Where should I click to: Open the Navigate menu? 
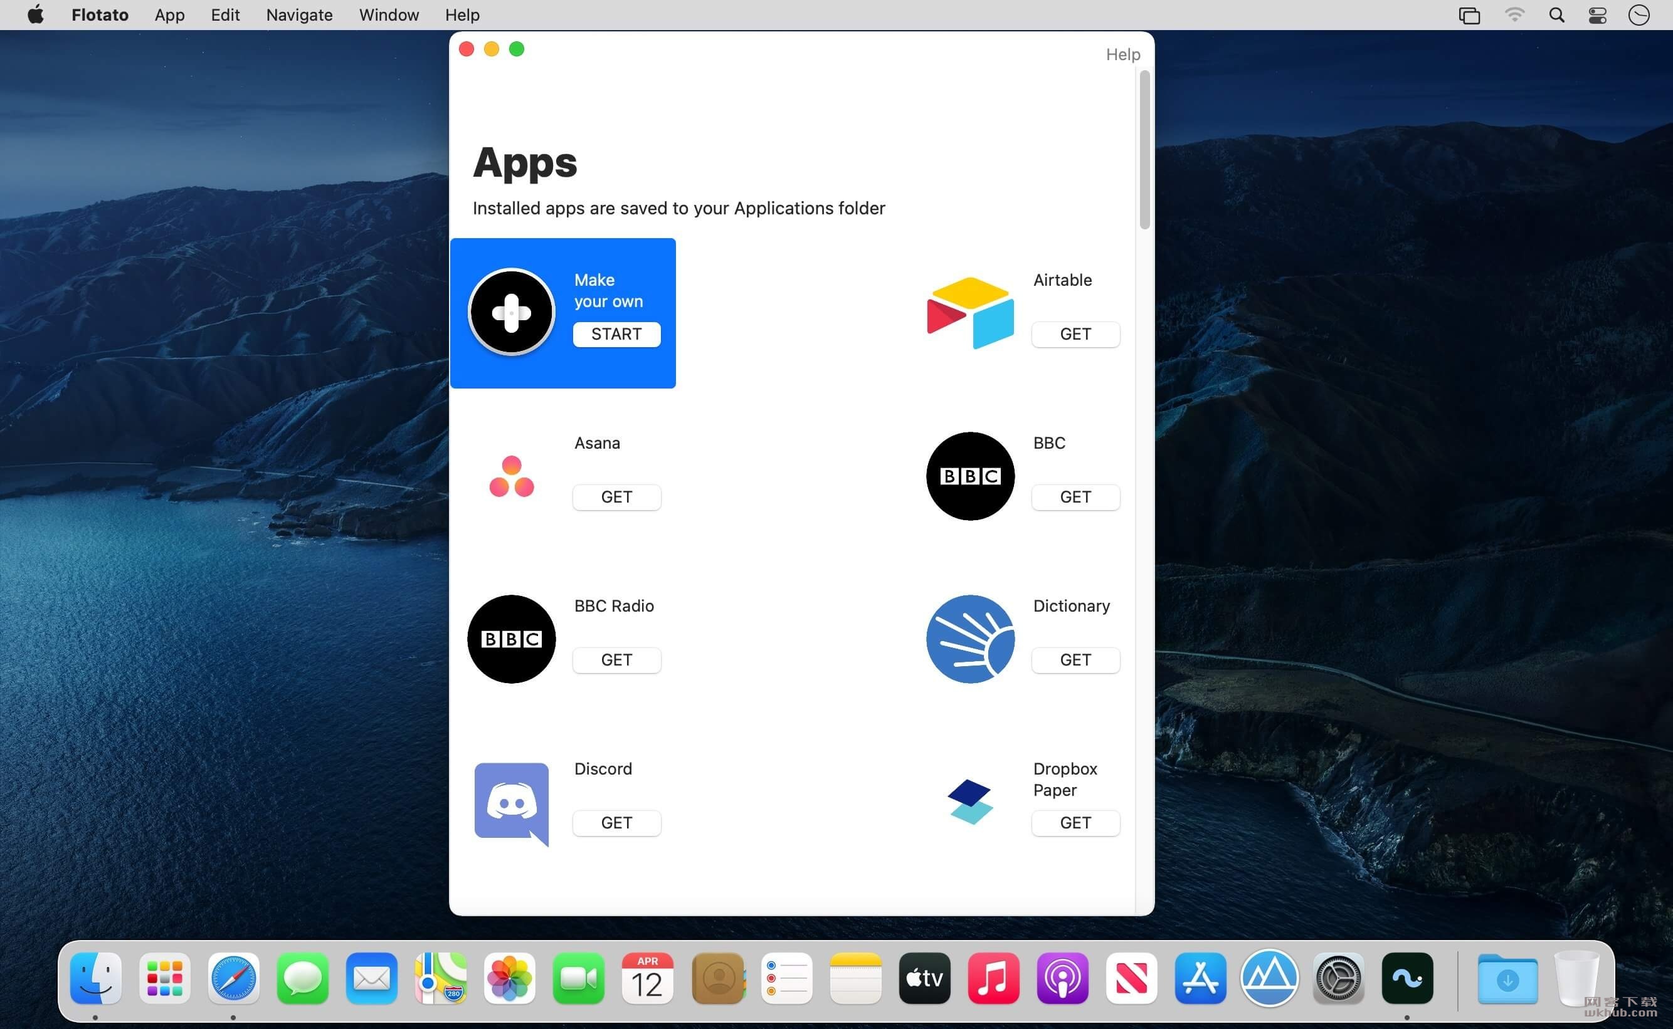pos(299,15)
